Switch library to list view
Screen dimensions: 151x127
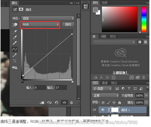tap(145, 42)
